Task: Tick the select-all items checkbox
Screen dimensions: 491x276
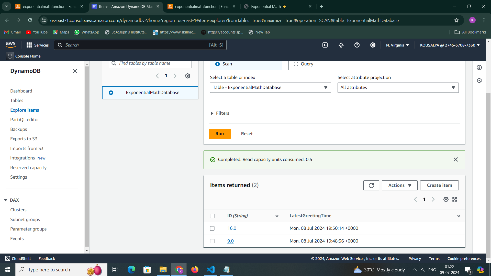Action: [x=212, y=216]
